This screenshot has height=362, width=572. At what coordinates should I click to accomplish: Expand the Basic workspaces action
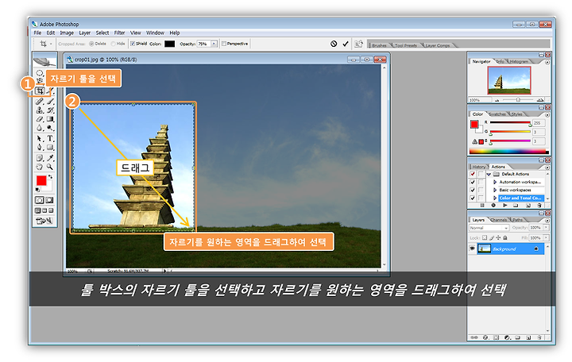coord(495,190)
